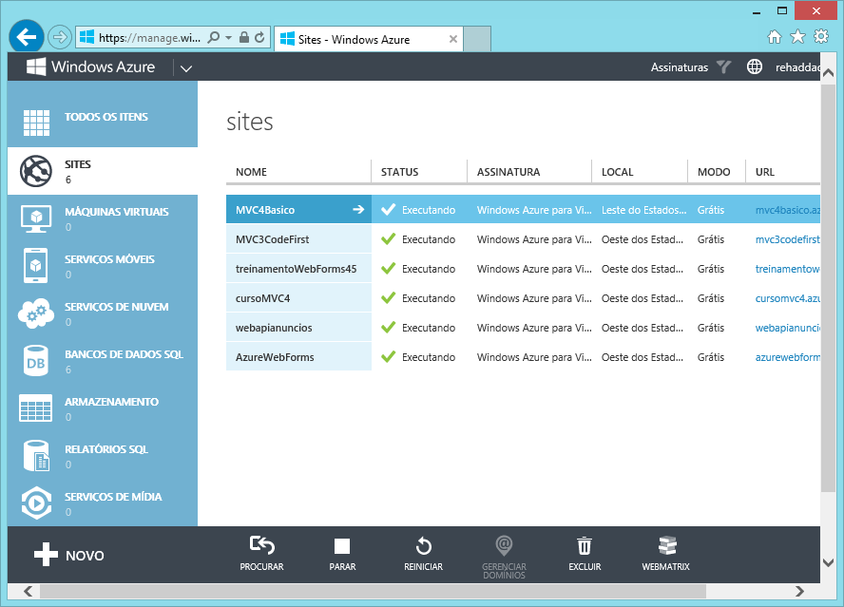Click the vertical scrollbar down arrow
Viewport: 844px width, 607px height.
click(829, 562)
